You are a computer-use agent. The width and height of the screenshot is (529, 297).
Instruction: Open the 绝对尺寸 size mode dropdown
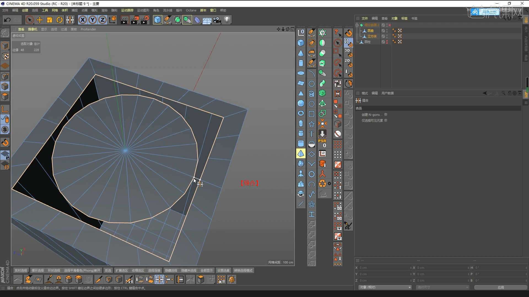442,287
